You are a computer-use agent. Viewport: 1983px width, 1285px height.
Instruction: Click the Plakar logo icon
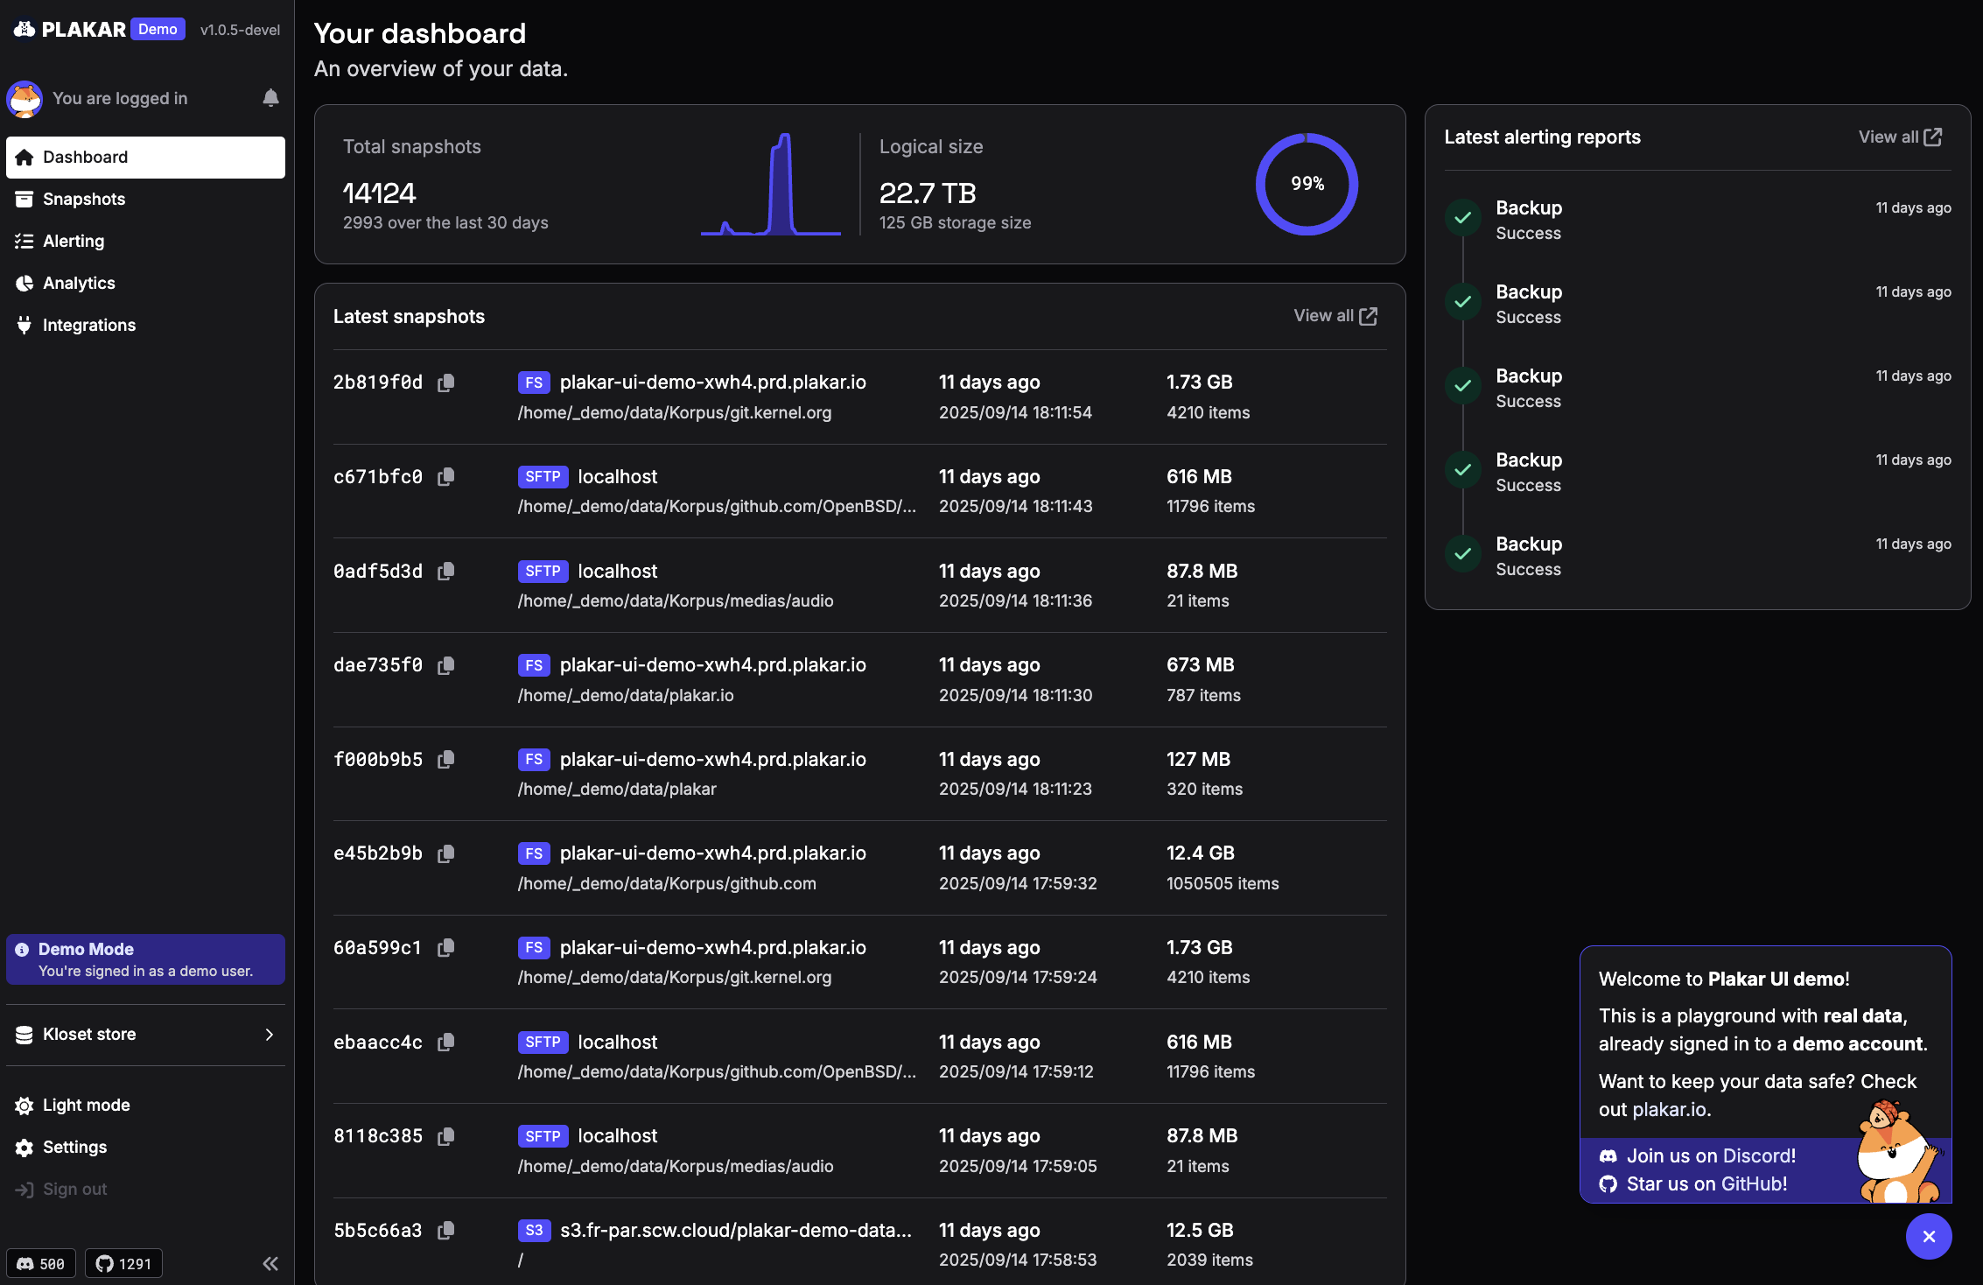click(25, 29)
